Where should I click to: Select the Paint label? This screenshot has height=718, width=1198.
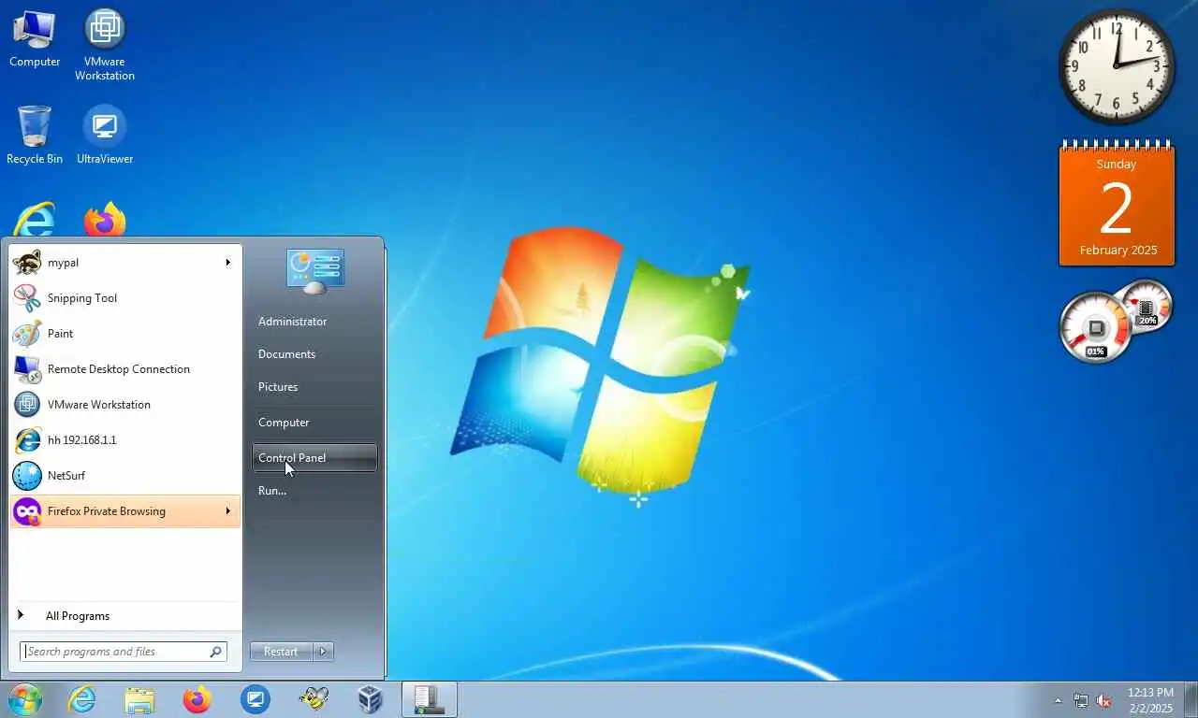[x=61, y=334]
